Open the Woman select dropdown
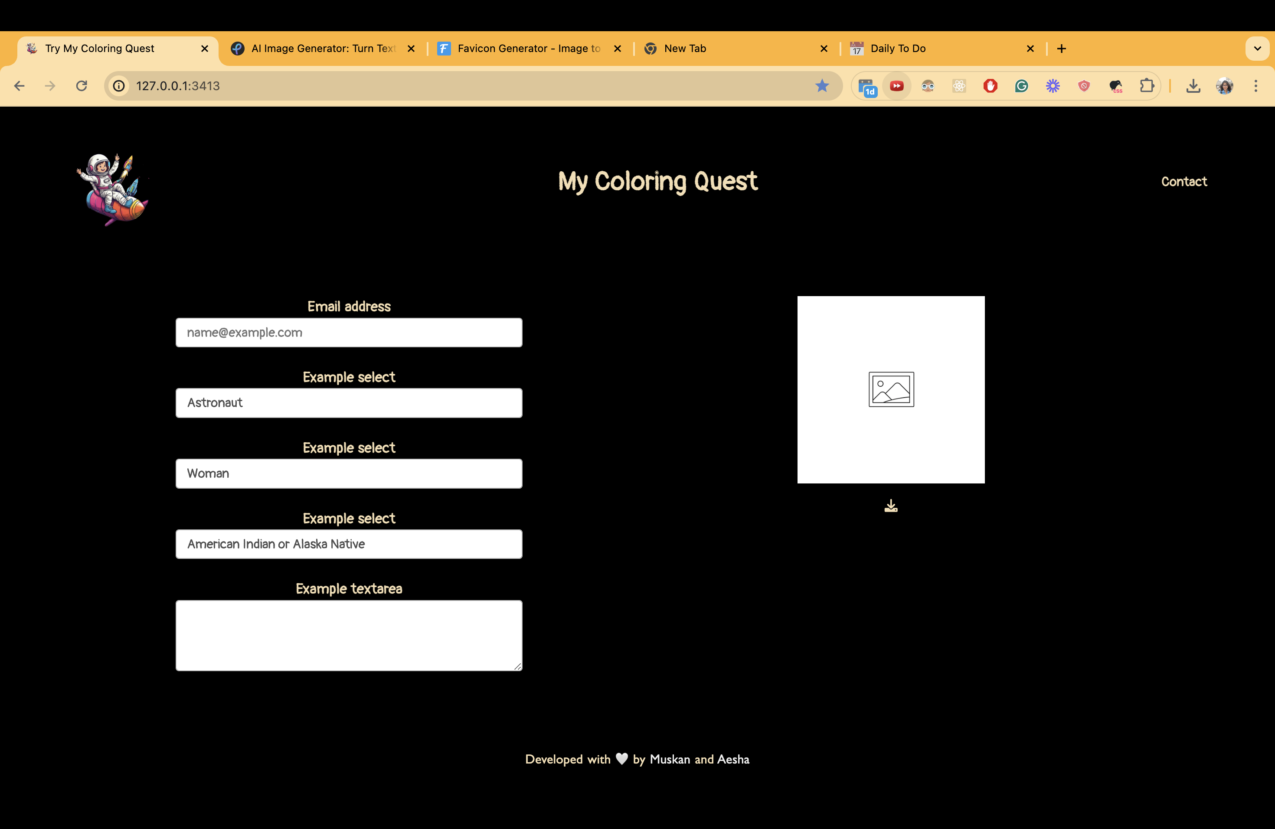The image size is (1275, 829). 349,473
